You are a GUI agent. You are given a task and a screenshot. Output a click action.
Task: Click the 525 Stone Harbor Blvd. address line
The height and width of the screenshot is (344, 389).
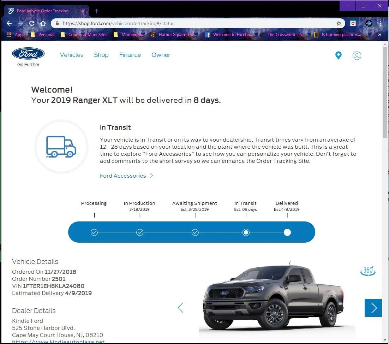pos(43,328)
